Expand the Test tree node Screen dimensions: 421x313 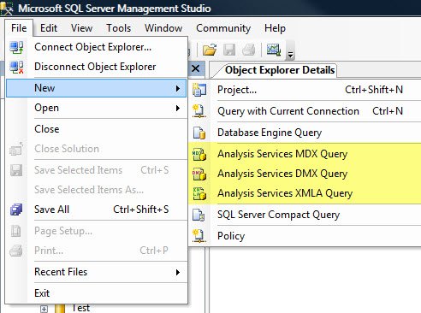click(x=44, y=309)
